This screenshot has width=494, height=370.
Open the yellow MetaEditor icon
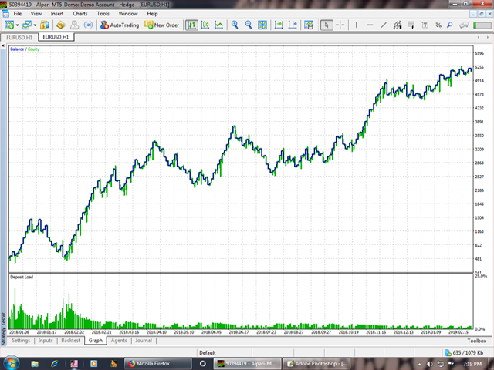[x=60, y=25]
